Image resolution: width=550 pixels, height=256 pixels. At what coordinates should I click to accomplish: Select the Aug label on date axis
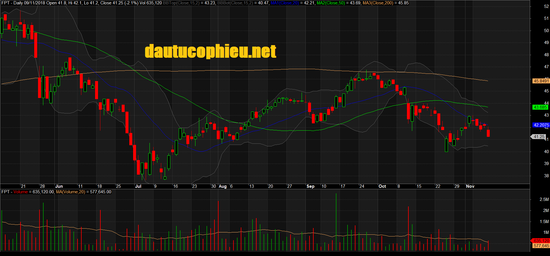coord(223,186)
